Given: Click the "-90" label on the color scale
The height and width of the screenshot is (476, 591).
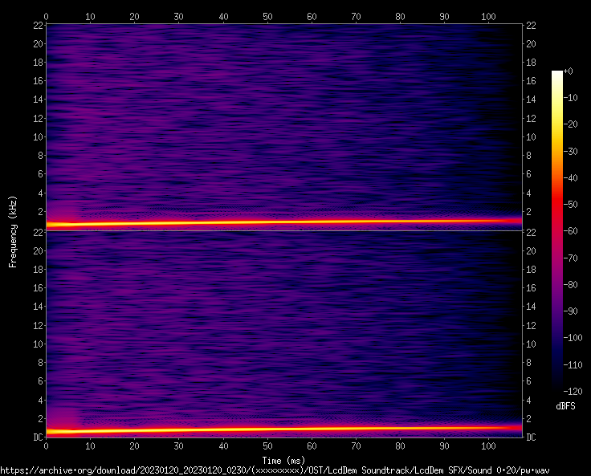Looking at the screenshot, I should (569, 311).
